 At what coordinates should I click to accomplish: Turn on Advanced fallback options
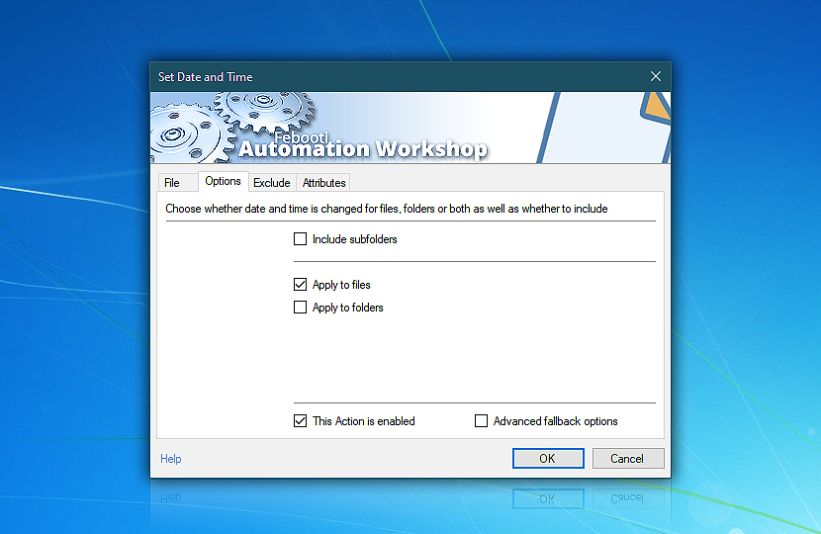(482, 421)
